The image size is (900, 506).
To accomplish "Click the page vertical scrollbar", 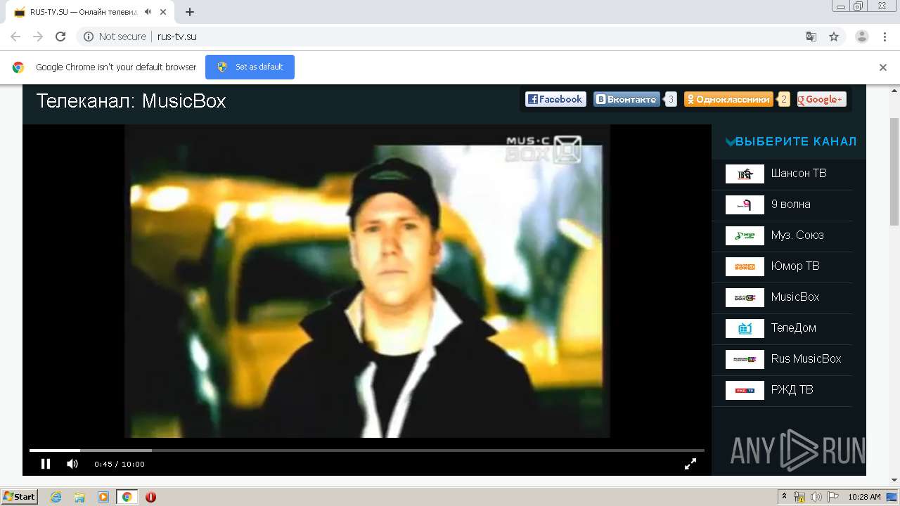I will (x=894, y=171).
